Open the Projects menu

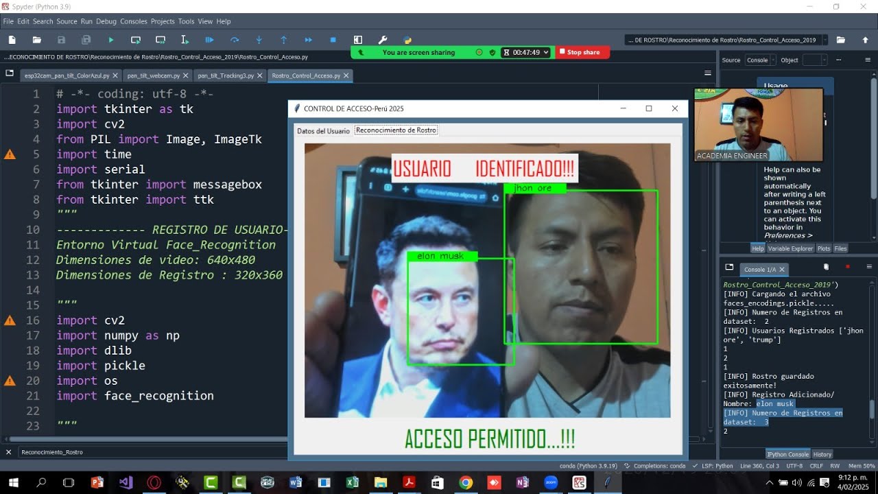(163, 21)
